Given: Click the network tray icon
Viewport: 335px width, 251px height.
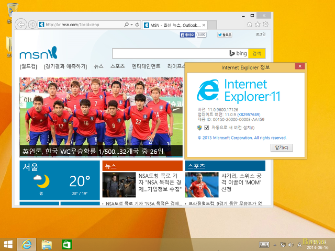Looking at the screenshot, I should [x=283, y=245].
